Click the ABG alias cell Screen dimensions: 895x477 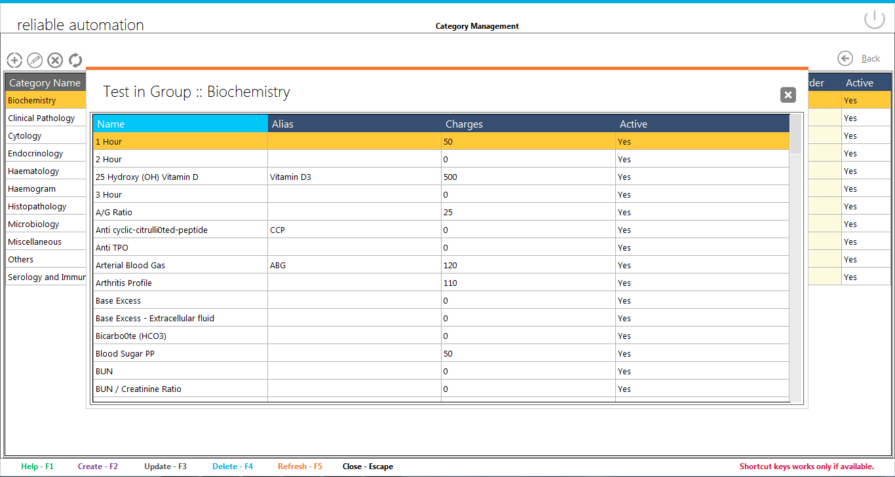point(354,265)
